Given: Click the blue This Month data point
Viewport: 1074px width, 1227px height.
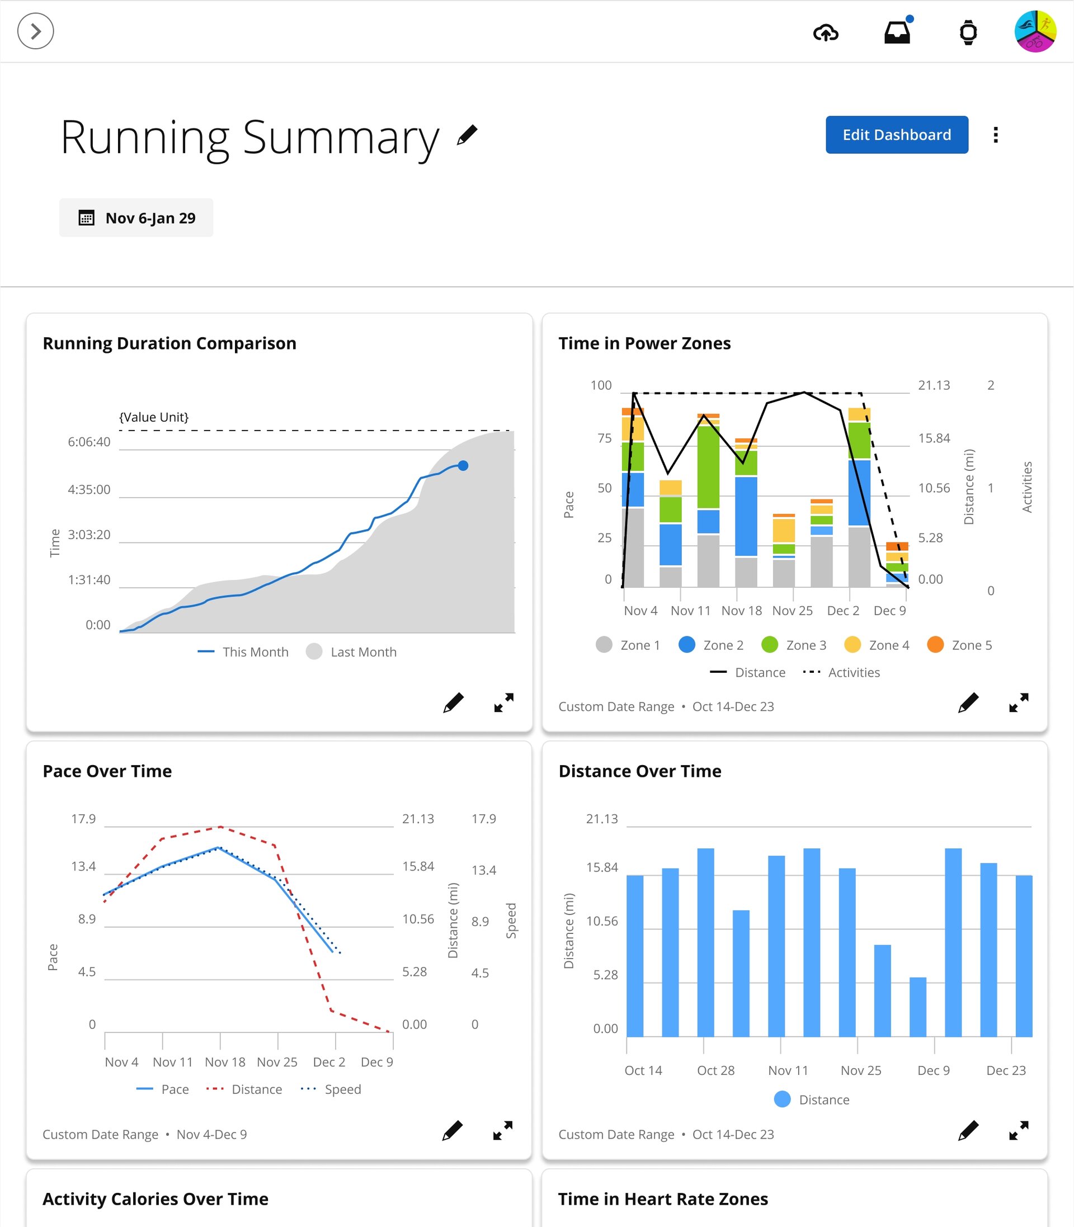Looking at the screenshot, I should point(463,465).
